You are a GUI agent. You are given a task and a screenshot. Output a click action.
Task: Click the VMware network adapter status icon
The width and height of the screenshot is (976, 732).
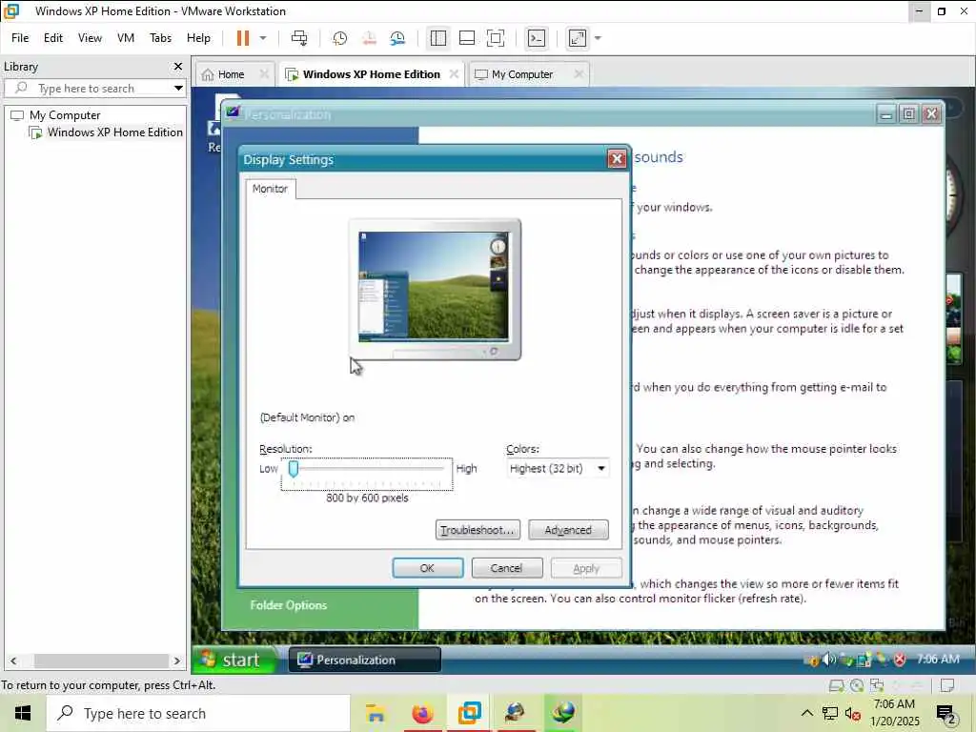click(x=877, y=685)
